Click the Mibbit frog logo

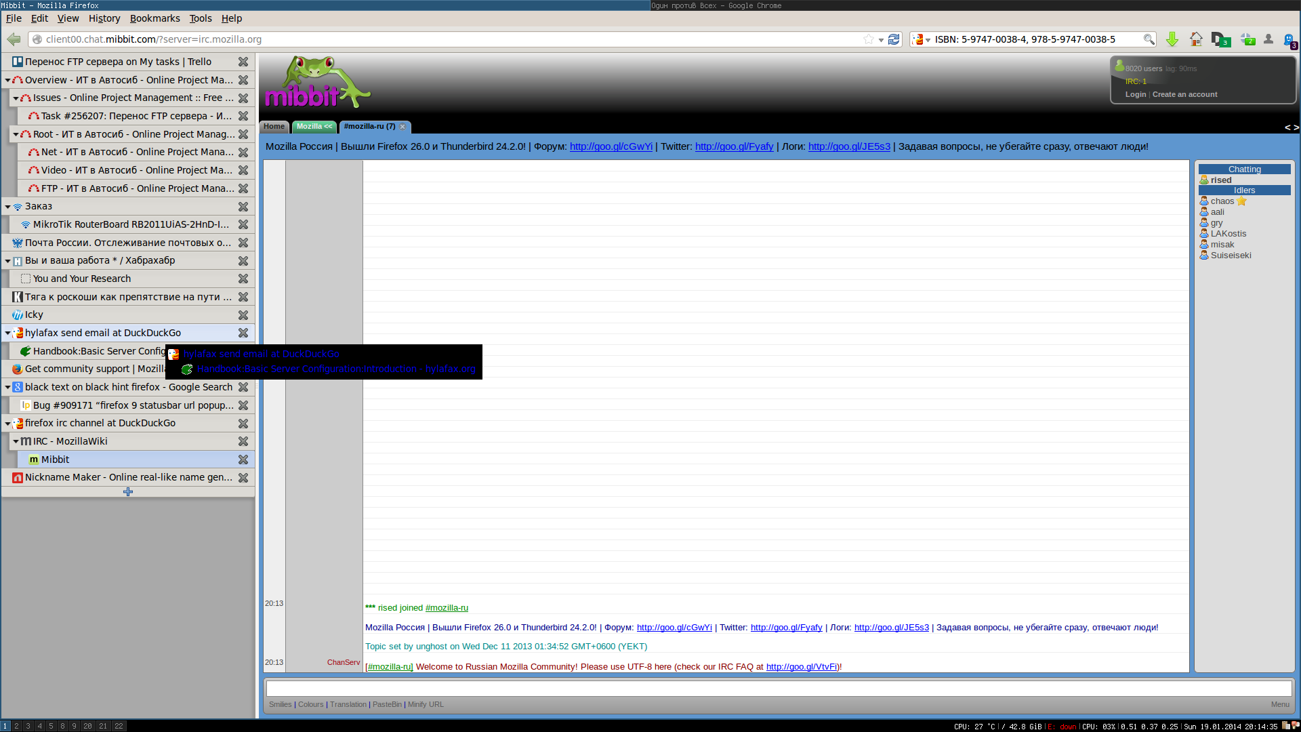316,83
